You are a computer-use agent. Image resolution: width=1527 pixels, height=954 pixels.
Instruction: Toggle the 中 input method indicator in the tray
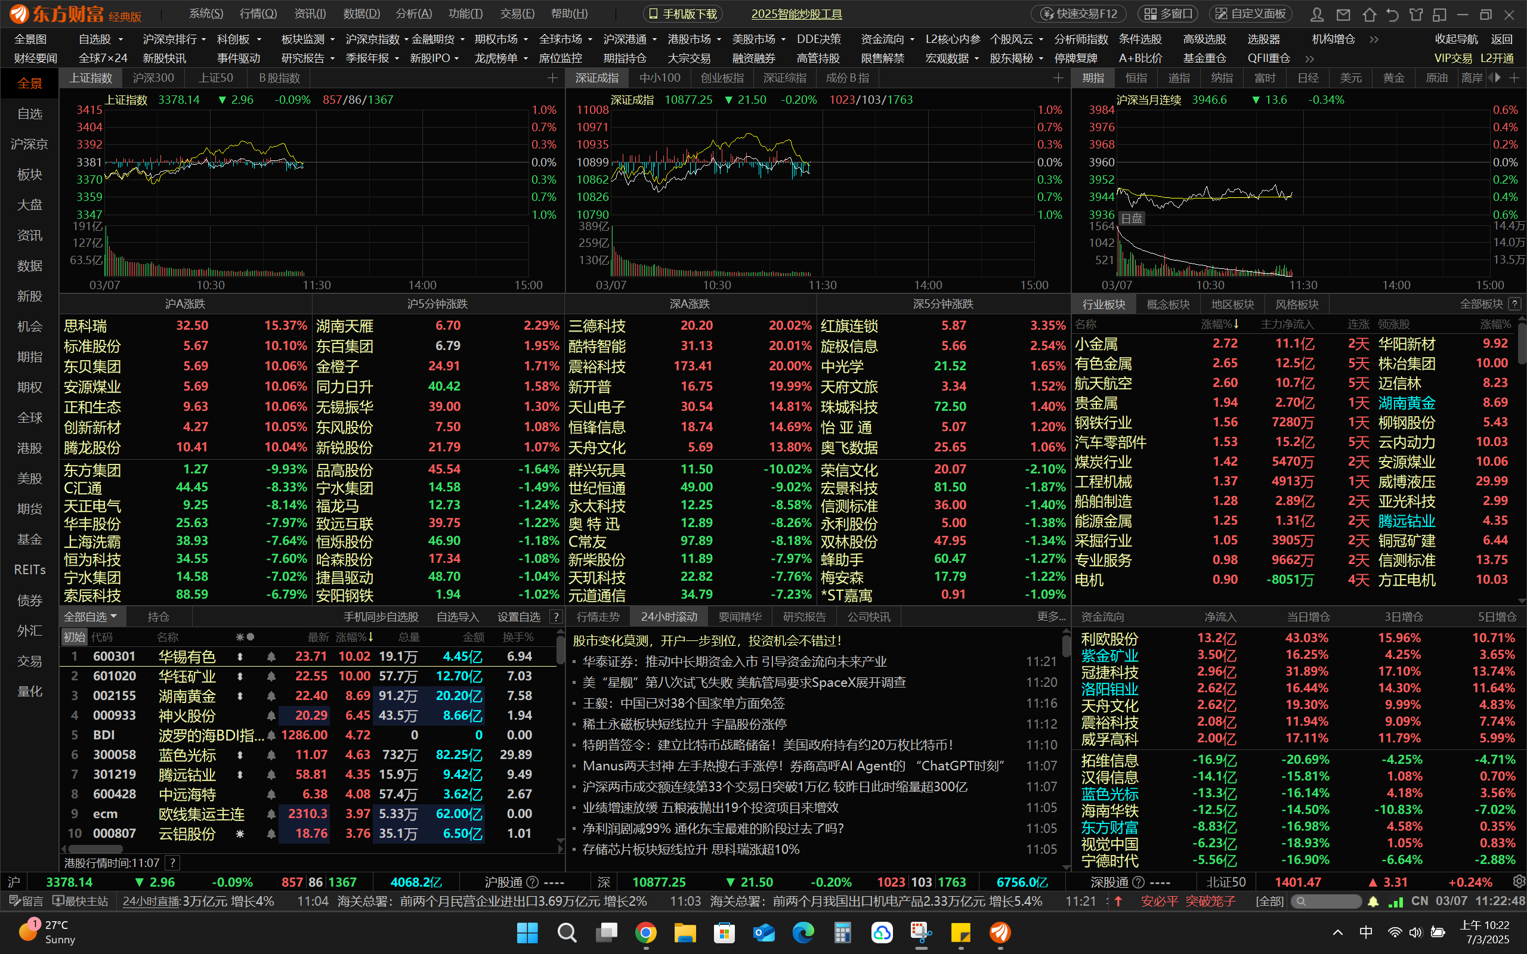[x=1365, y=933]
